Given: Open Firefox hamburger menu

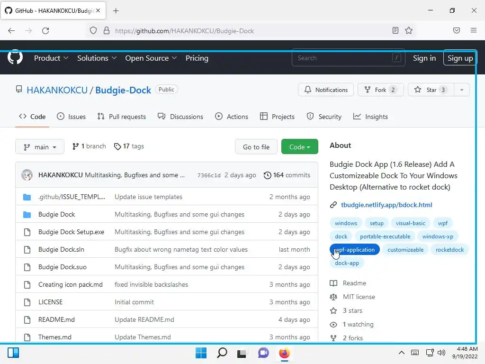Looking at the screenshot, I should tap(473, 30).
